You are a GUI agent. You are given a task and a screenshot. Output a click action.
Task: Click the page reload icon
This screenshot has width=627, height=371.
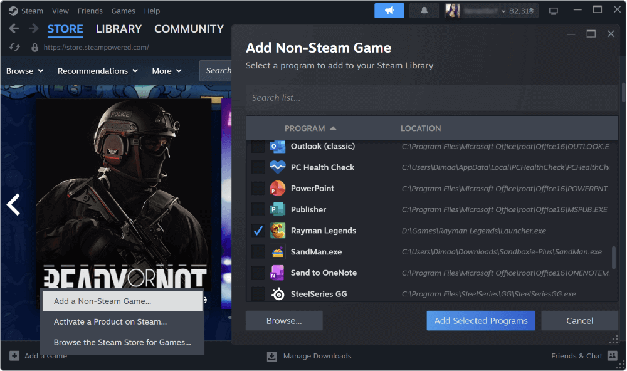pyautogui.click(x=16, y=47)
